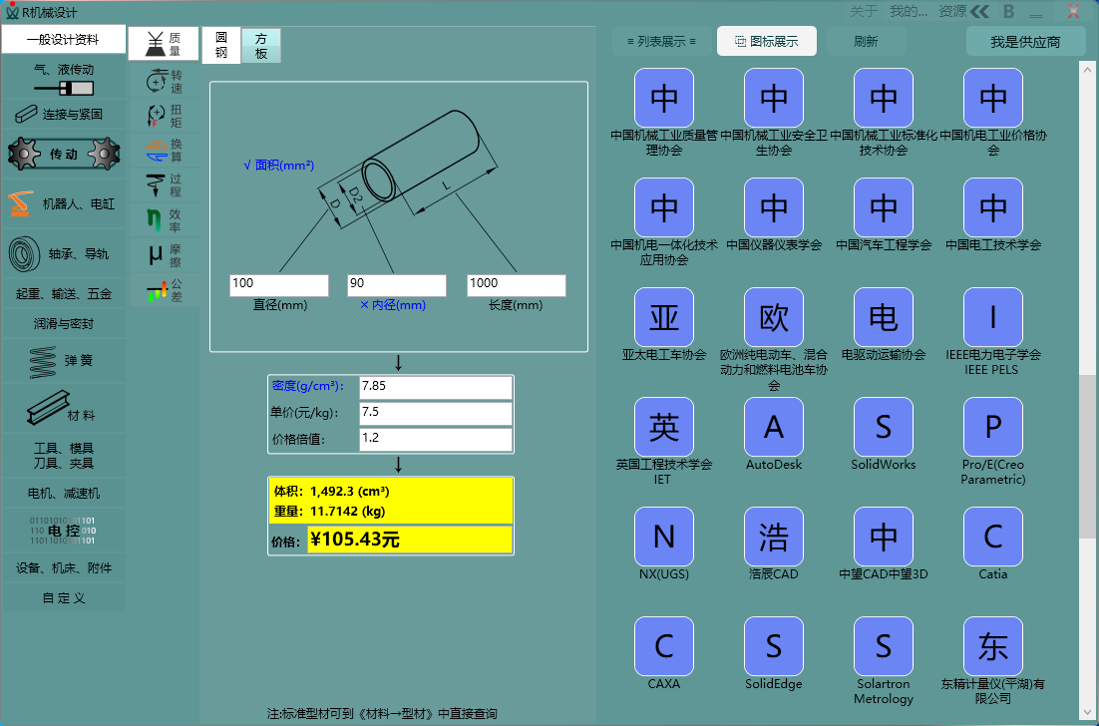Switch to the 方板 tab
The image size is (1099, 726).
click(x=261, y=46)
